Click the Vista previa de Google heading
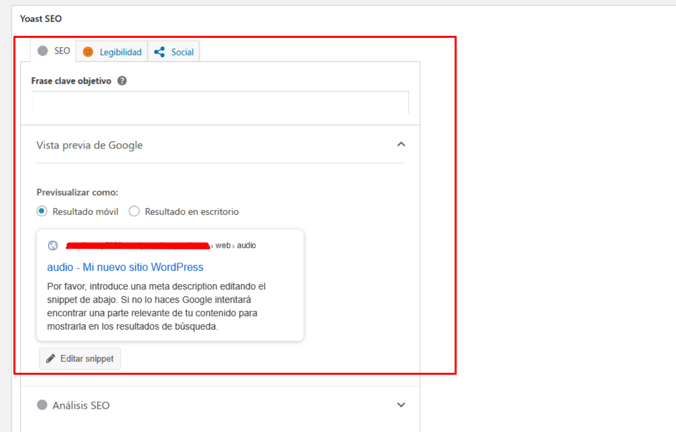This screenshot has height=432, width=676. (90, 145)
